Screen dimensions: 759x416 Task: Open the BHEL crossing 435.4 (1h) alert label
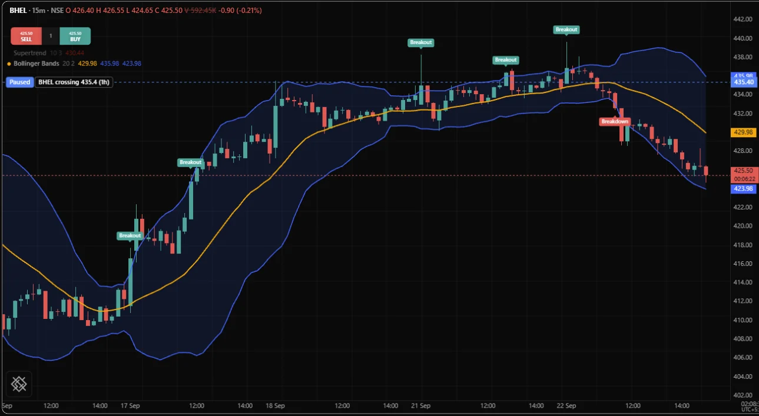[x=74, y=82]
